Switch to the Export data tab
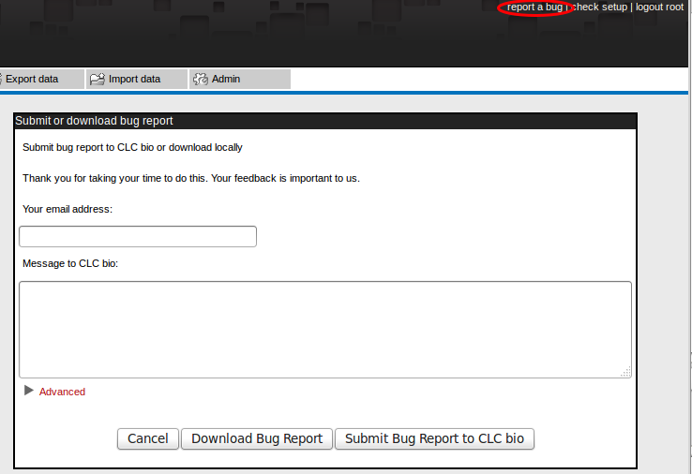 [x=32, y=80]
